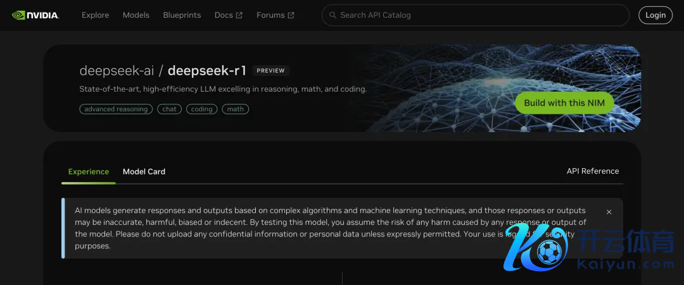This screenshot has height=285, width=684.
Task: Open the Explore menu item
Action: point(95,15)
